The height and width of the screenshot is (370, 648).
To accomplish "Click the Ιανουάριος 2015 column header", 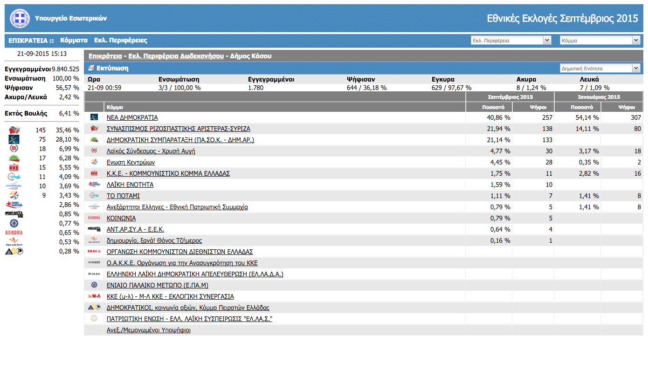I will pyautogui.click(x=599, y=97).
